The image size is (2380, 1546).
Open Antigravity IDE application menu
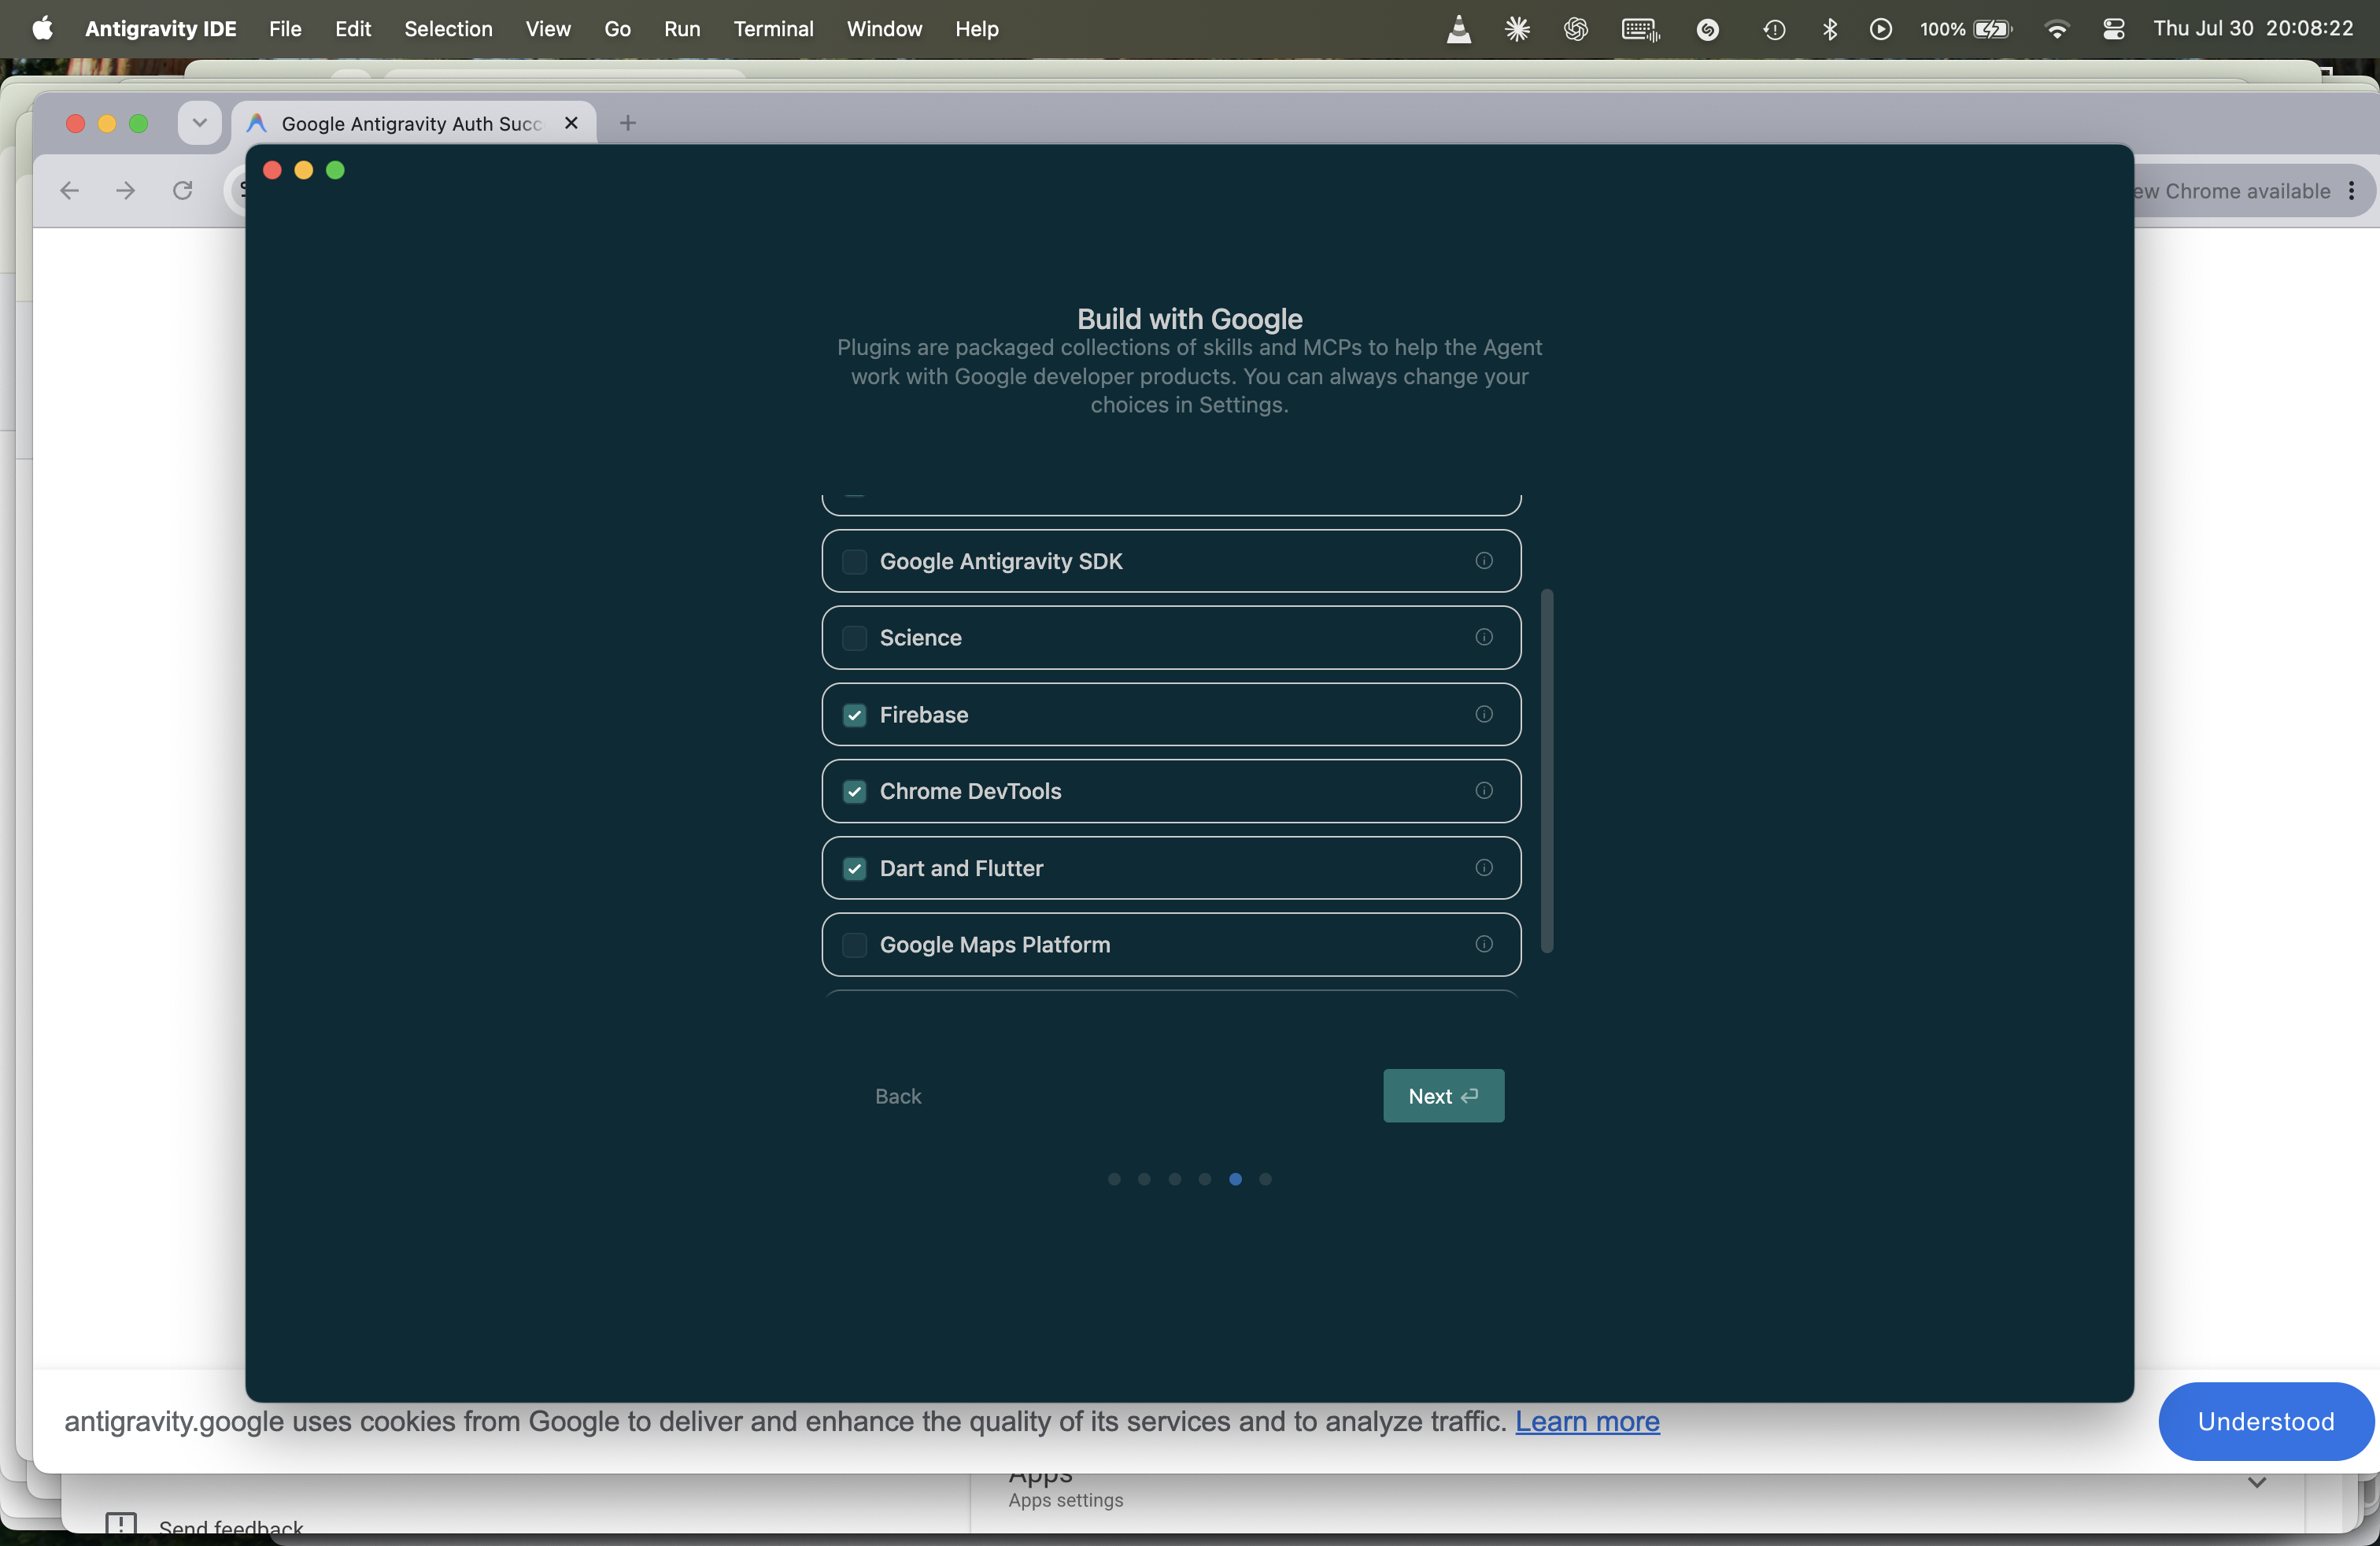[160, 29]
